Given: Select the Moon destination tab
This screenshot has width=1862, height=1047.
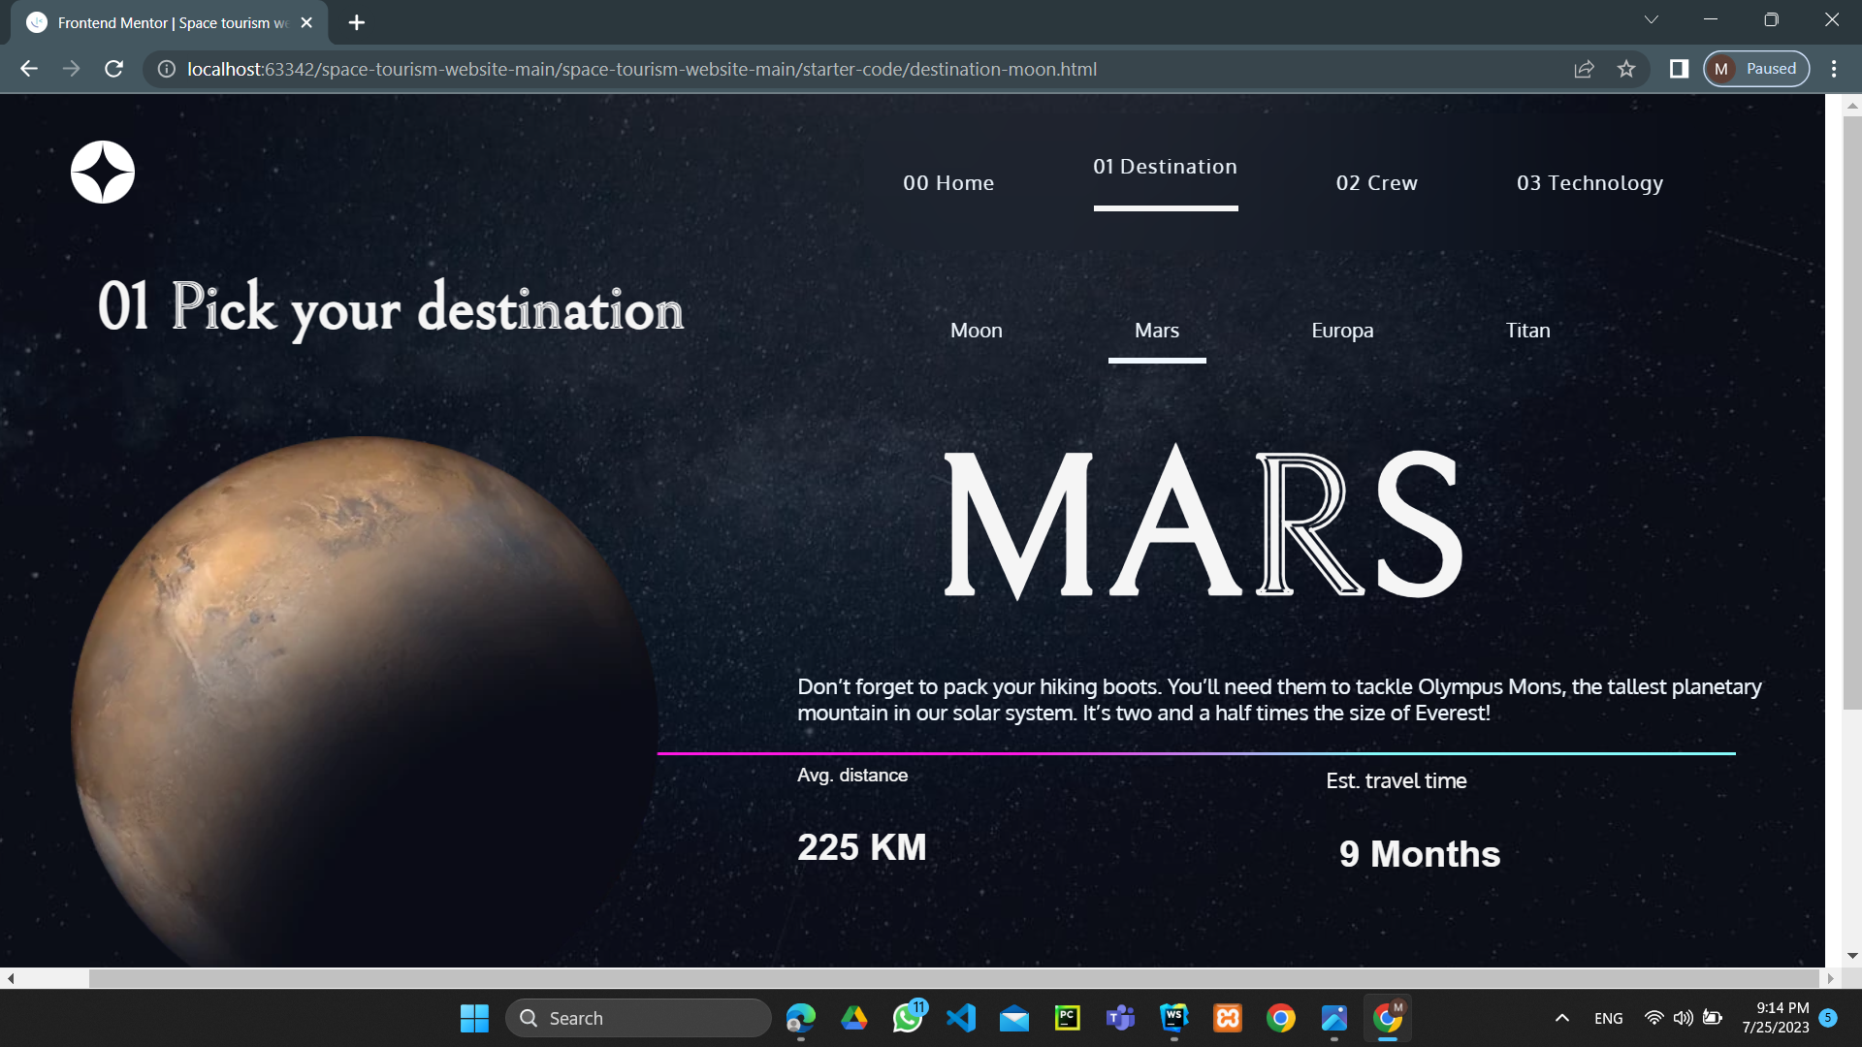Looking at the screenshot, I should [x=977, y=330].
